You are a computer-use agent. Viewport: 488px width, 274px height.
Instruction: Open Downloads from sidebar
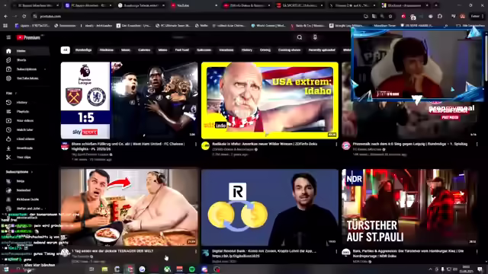click(26, 148)
